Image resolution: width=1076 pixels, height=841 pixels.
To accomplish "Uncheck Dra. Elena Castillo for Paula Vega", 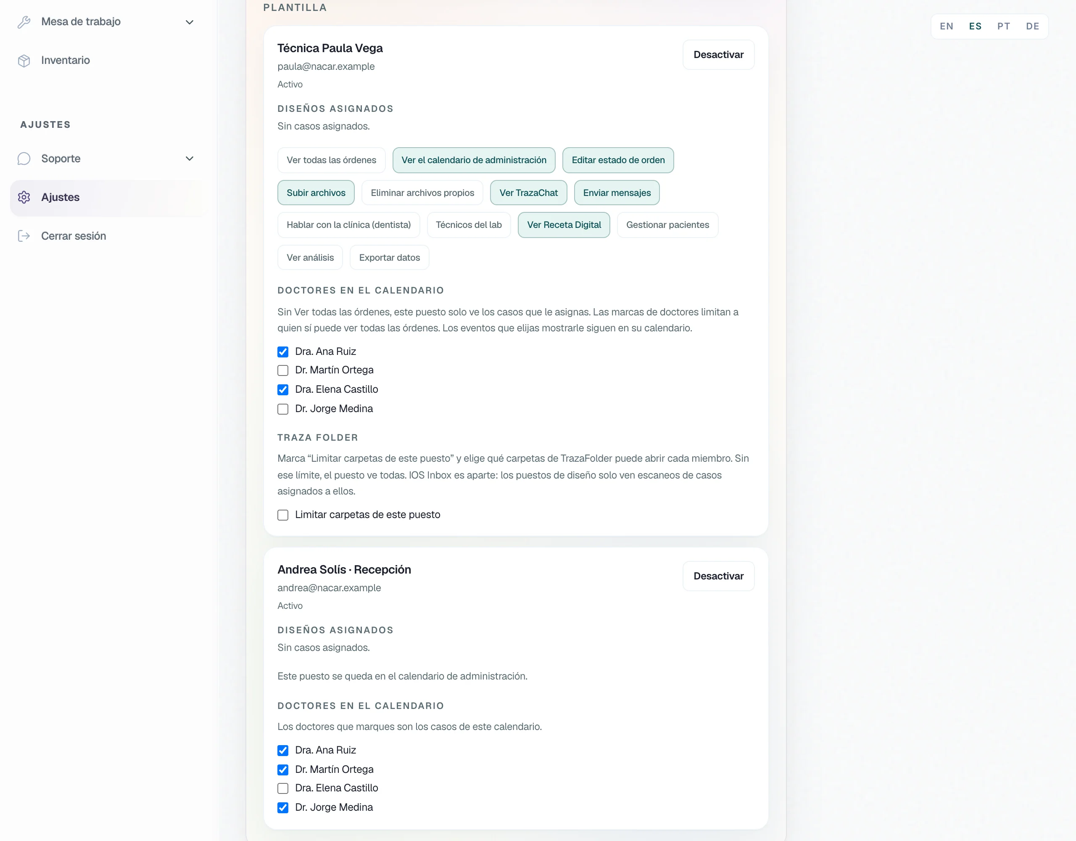I will coord(283,390).
